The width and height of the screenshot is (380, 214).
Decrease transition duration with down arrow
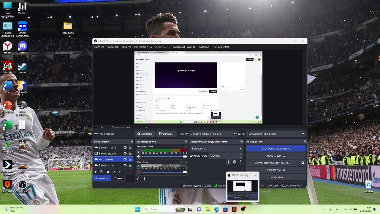tap(240, 157)
